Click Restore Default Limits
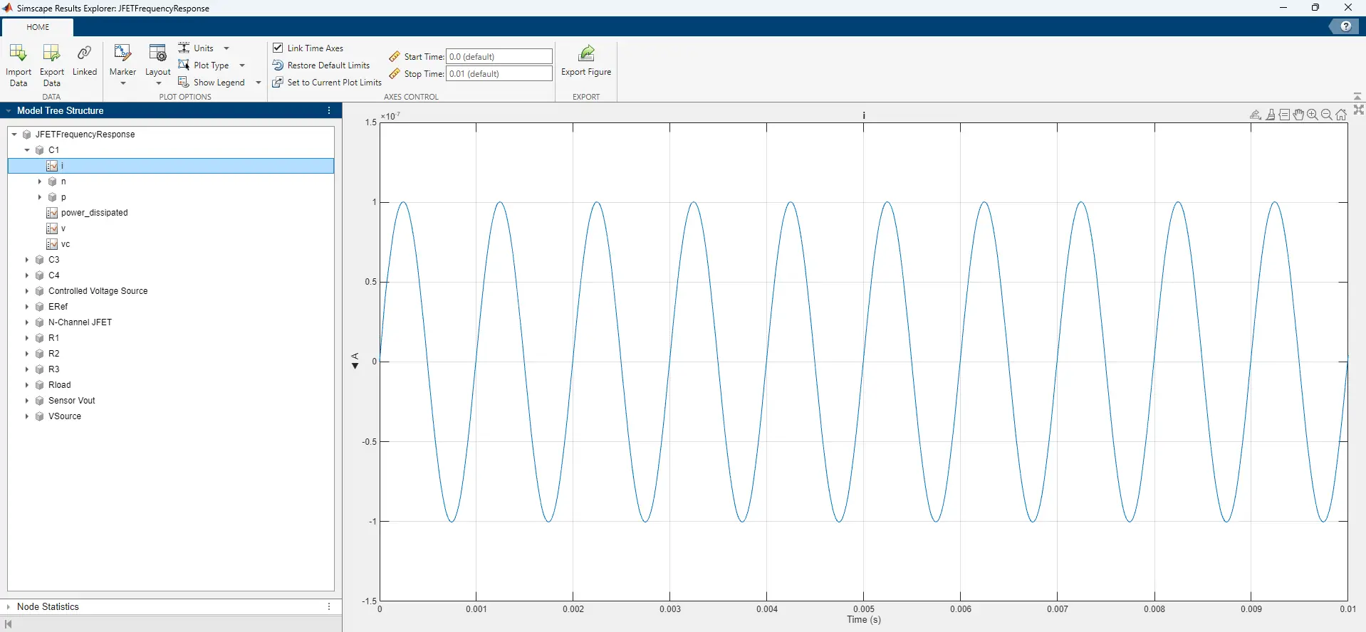 point(328,65)
